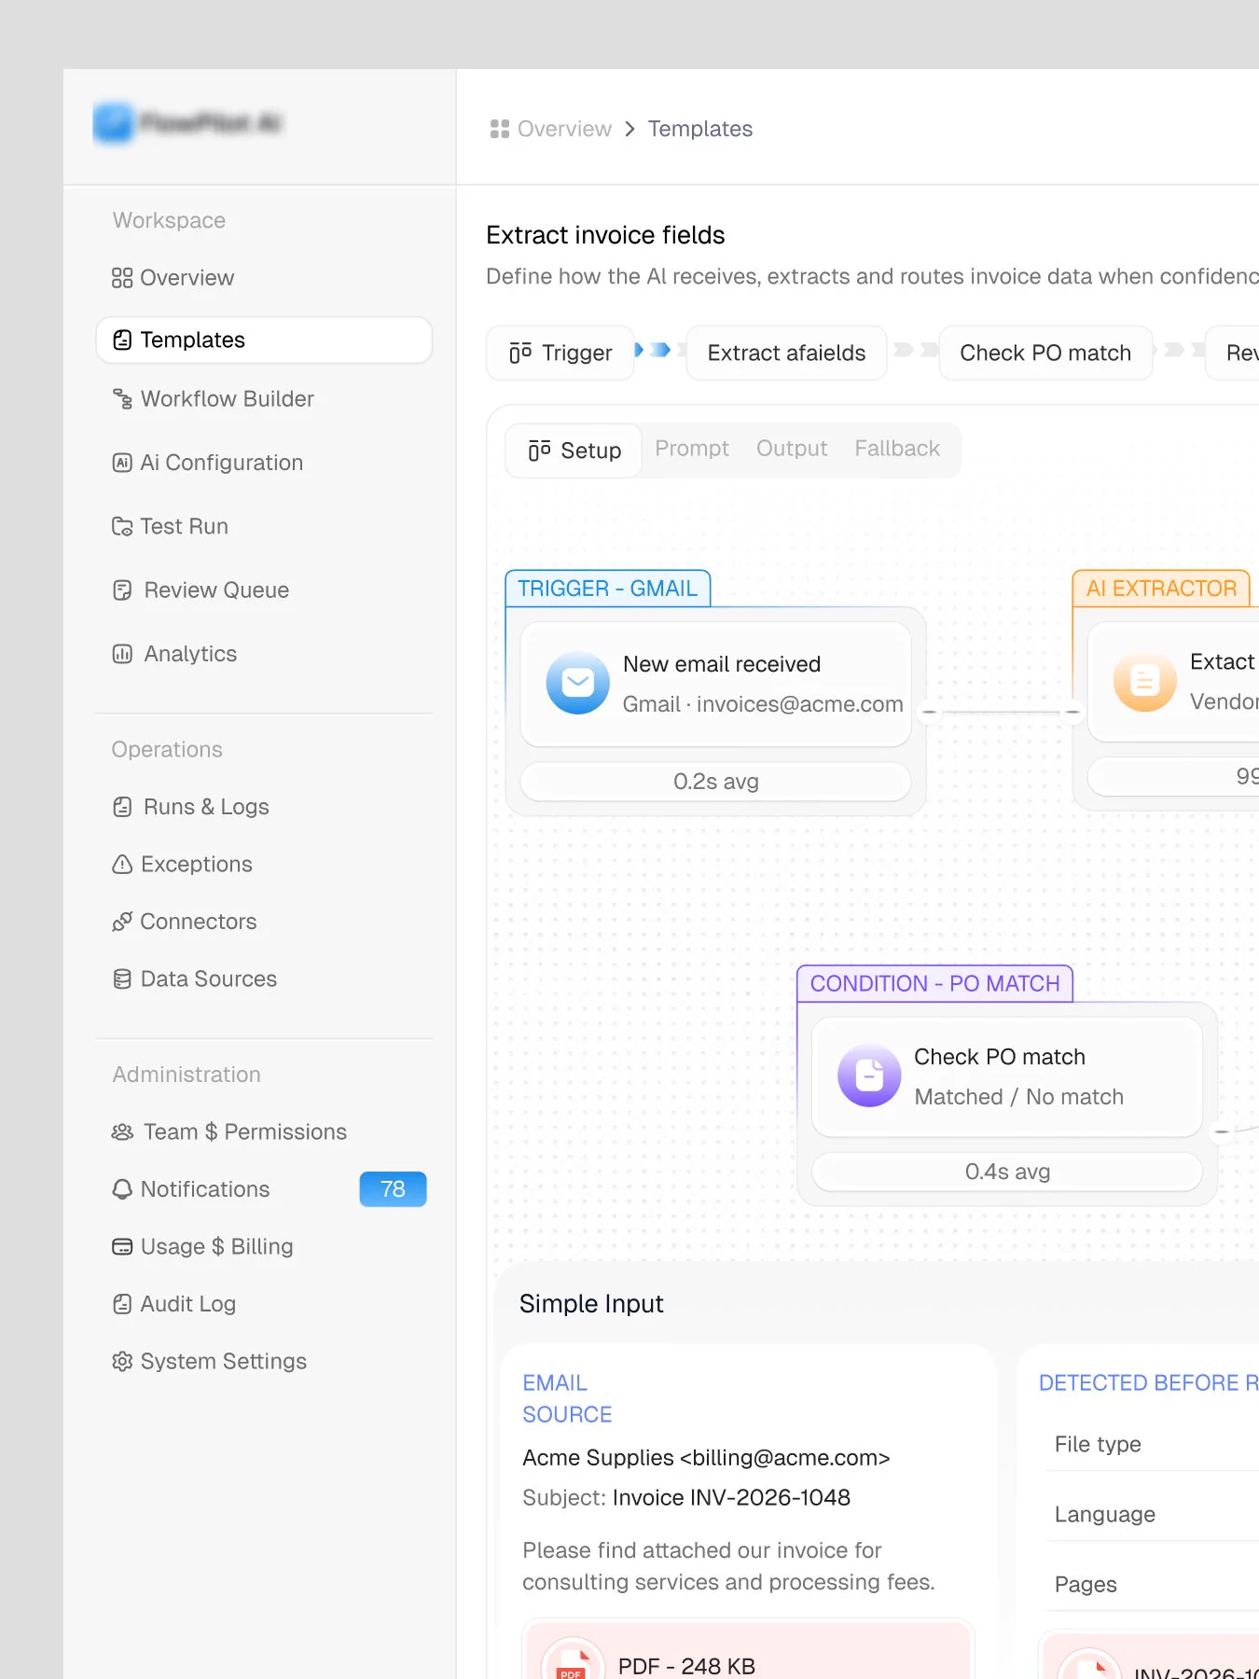
Task: Click the Language row
Action: 1152,1514
